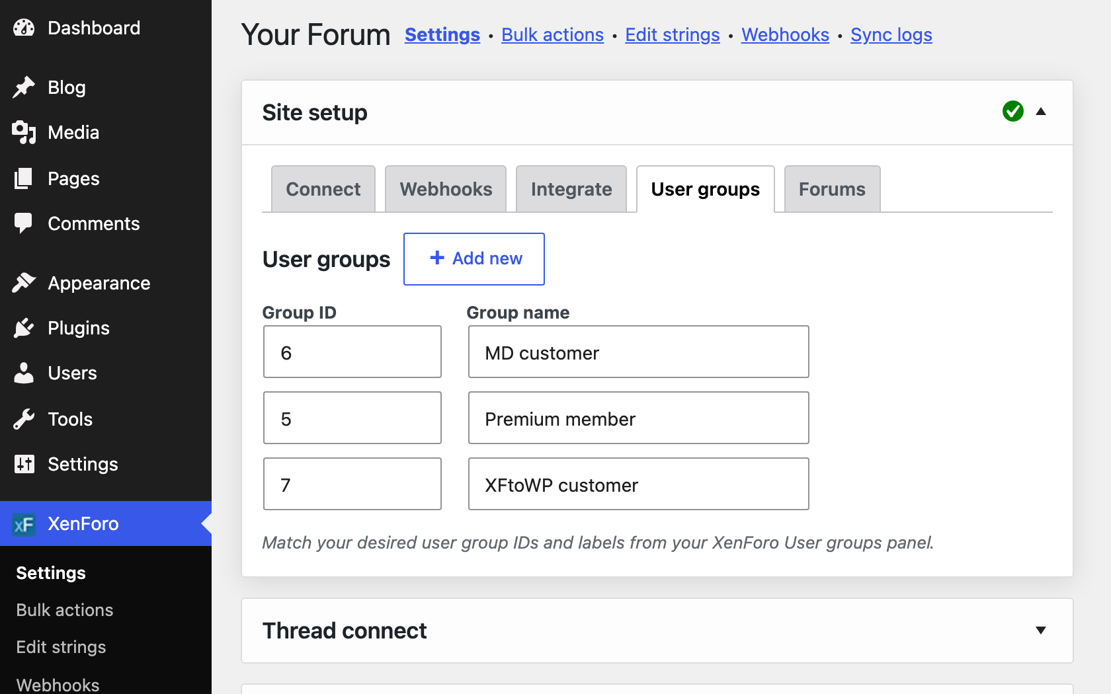Image resolution: width=1111 pixels, height=694 pixels.
Task: Click the XFtoWP customer group name field
Action: pyautogui.click(x=639, y=484)
